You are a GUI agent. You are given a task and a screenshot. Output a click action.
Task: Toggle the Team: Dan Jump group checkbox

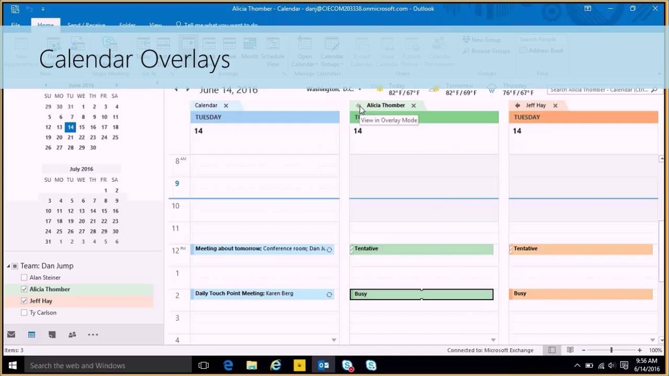(x=15, y=266)
